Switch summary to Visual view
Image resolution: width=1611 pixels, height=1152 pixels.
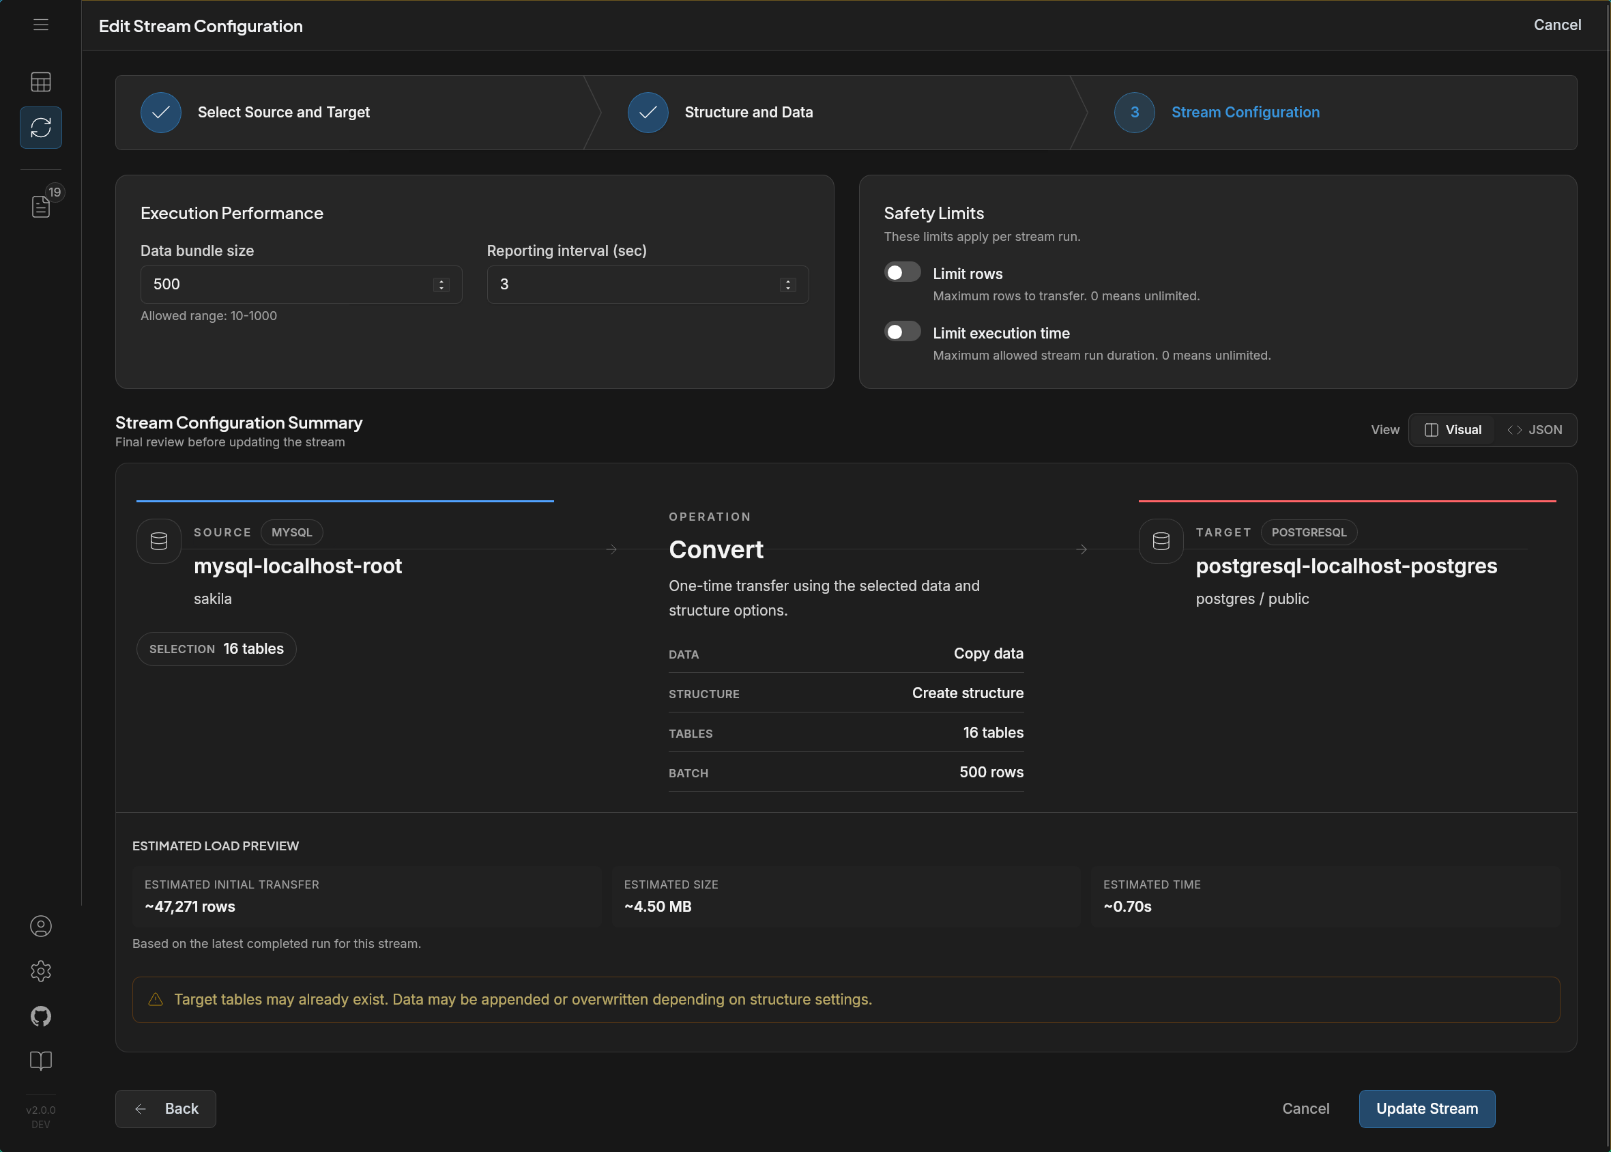(x=1453, y=430)
